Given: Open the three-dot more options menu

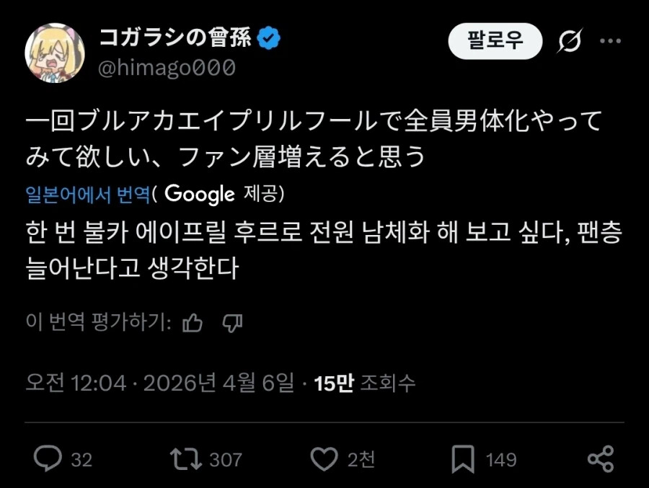Looking at the screenshot, I should [x=610, y=42].
